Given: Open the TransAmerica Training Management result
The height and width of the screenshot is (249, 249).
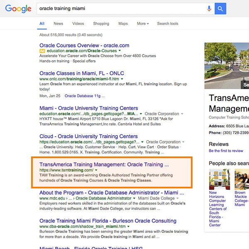Looking at the screenshot, I should tap(104, 164).
